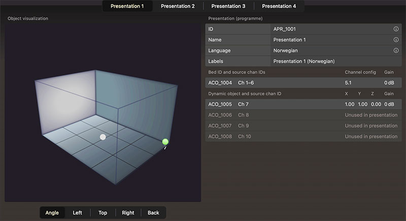
Task: Click the Labels value Presentation 1 (Norwegian)
Action: (x=304, y=61)
